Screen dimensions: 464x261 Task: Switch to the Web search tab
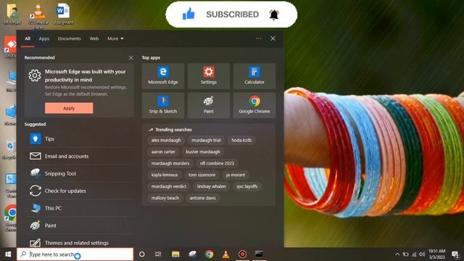(x=94, y=38)
